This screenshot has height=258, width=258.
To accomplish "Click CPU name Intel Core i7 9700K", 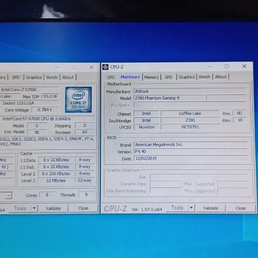I will pos(29,90).
